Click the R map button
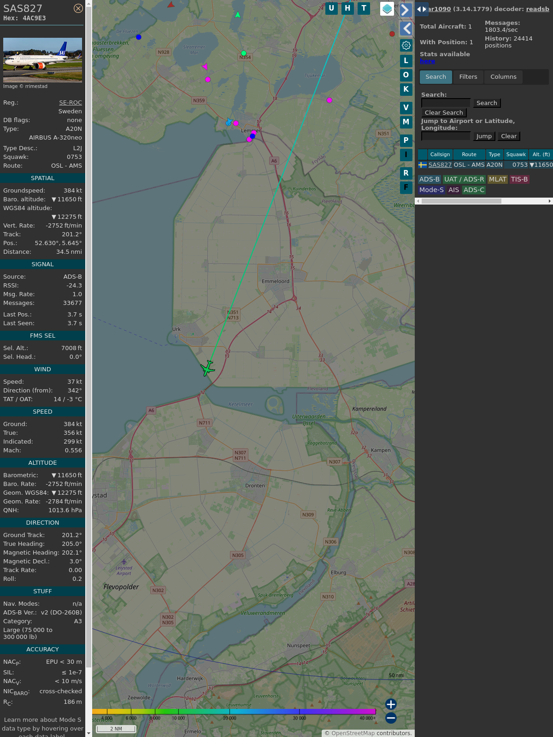This screenshot has height=737, width=553. coord(406,173)
